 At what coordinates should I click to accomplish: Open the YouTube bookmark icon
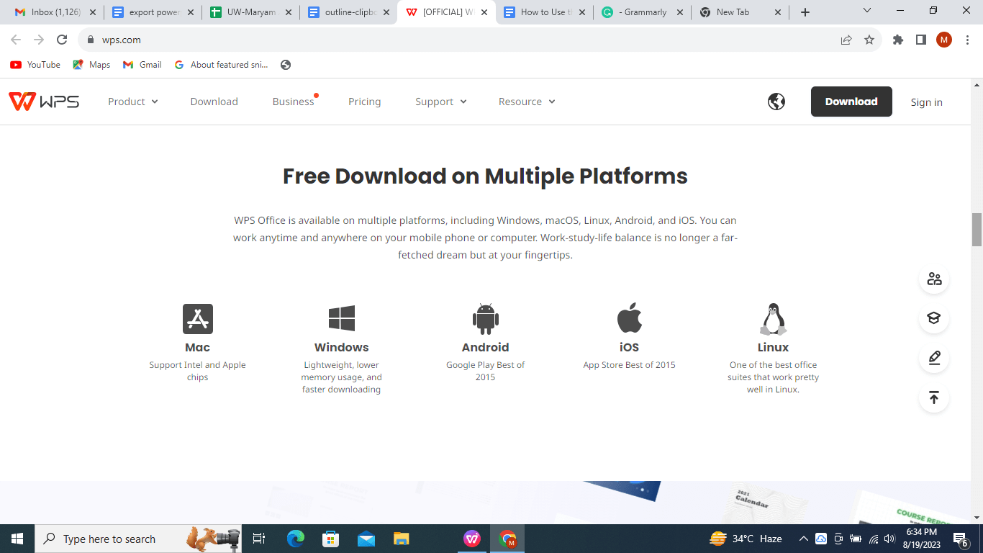click(x=15, y=64)
